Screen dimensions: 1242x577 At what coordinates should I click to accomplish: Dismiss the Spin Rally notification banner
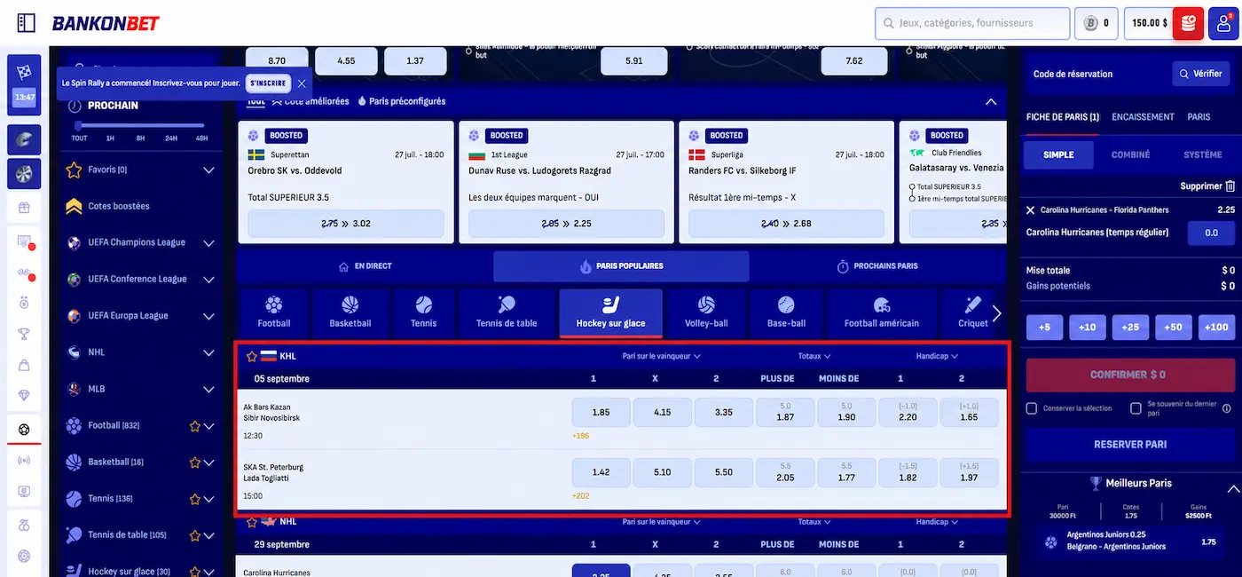302,83
